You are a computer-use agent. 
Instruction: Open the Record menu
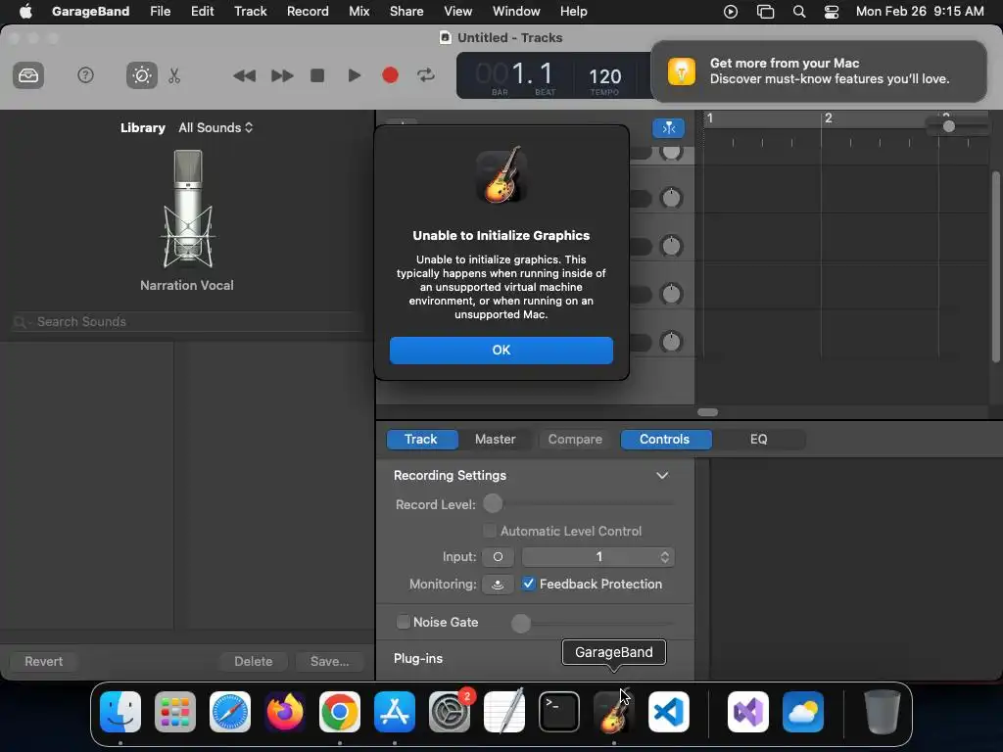coord(308,11)
